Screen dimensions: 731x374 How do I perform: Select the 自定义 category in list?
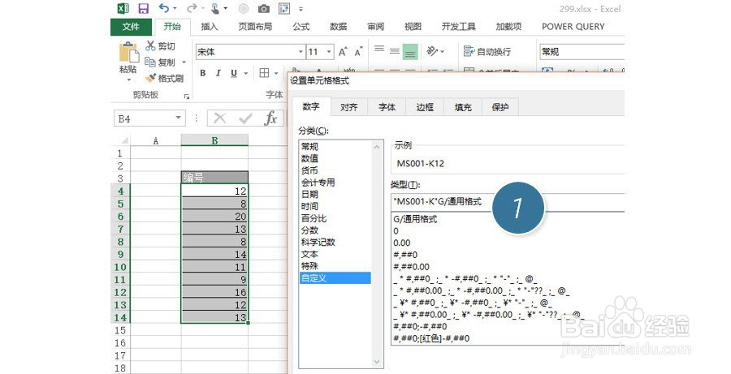click(x=335, y=278)
